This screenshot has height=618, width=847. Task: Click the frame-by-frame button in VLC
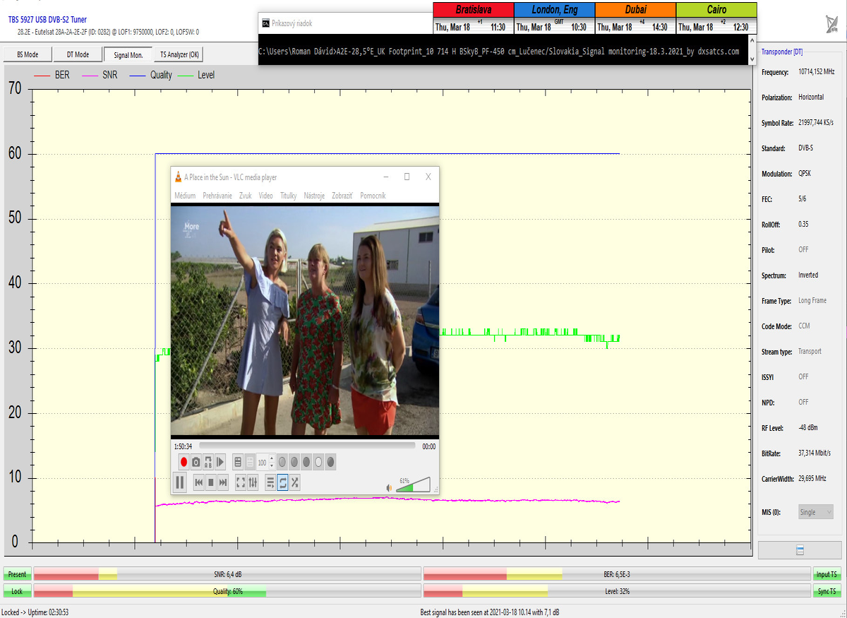point(220,463)
